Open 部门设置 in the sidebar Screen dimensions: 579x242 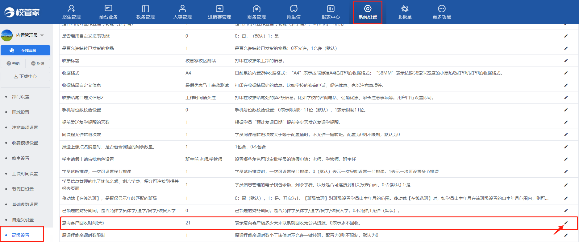pyautogui.click(x=21, y=97)
